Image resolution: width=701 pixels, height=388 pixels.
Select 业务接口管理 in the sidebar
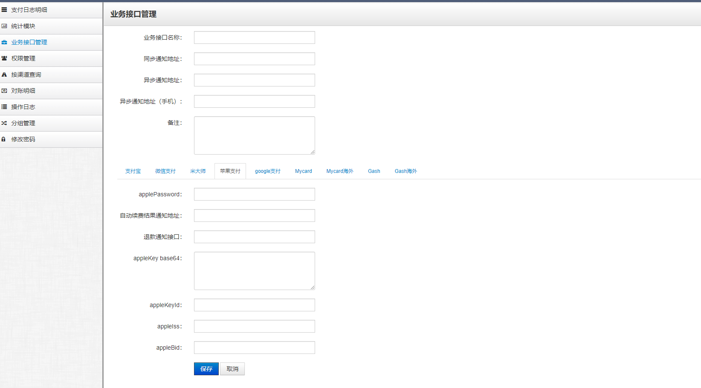51,42
